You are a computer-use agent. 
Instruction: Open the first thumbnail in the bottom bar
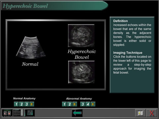[x=7, y=113]
